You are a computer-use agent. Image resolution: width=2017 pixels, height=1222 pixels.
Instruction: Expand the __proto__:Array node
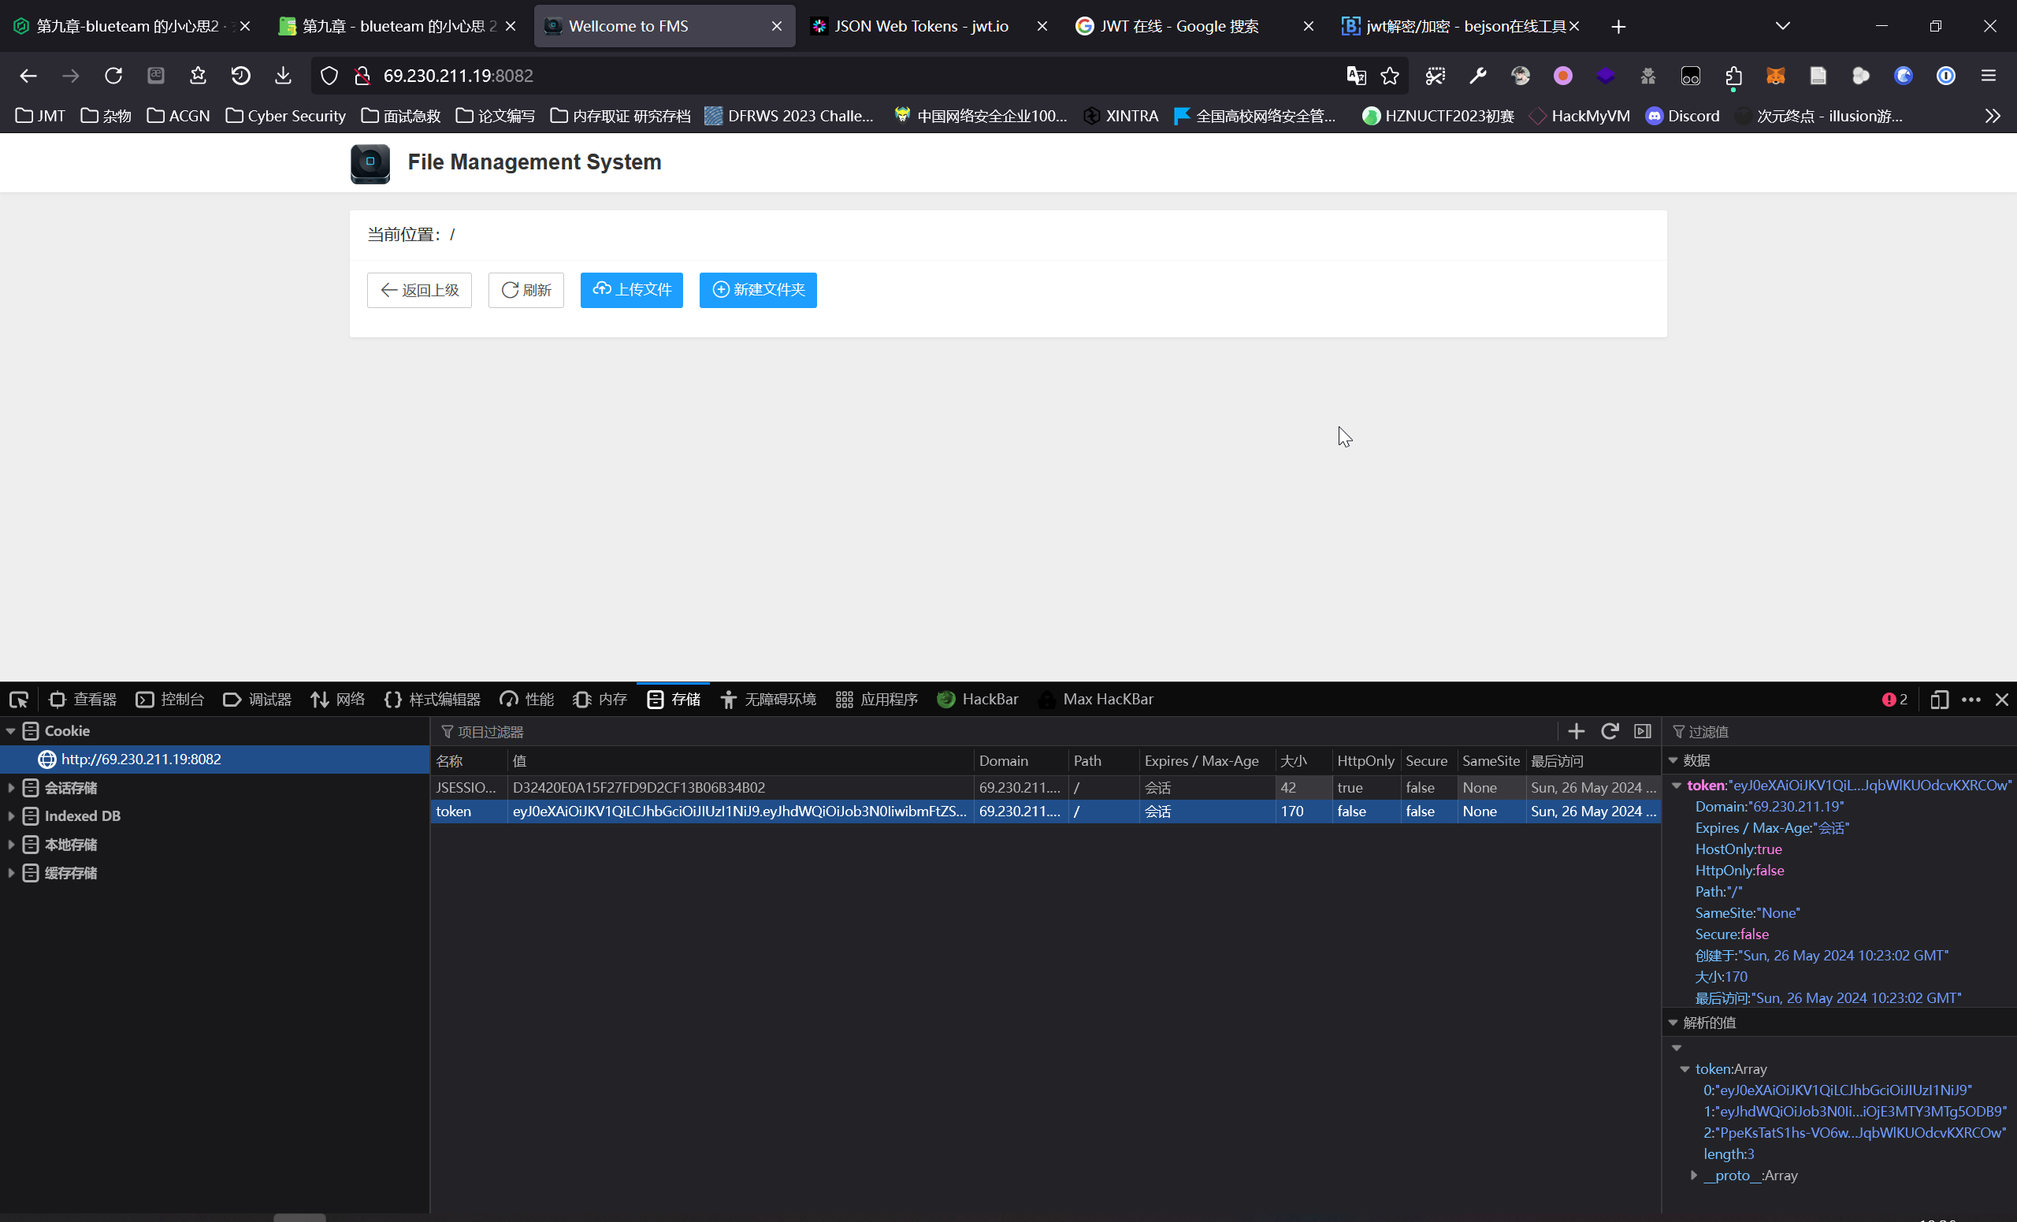(x=1694, y=1176)
